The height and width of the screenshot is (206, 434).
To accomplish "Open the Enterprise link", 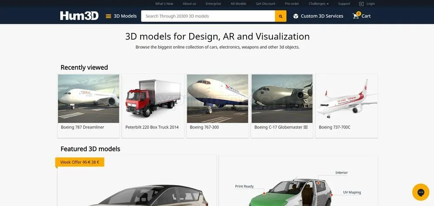I will [213, 4].
